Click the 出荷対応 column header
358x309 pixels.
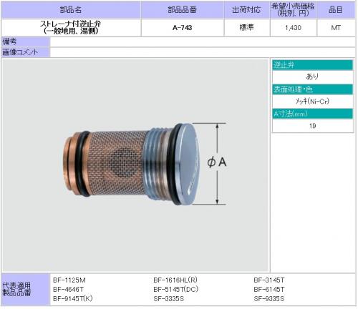point(246,10)
